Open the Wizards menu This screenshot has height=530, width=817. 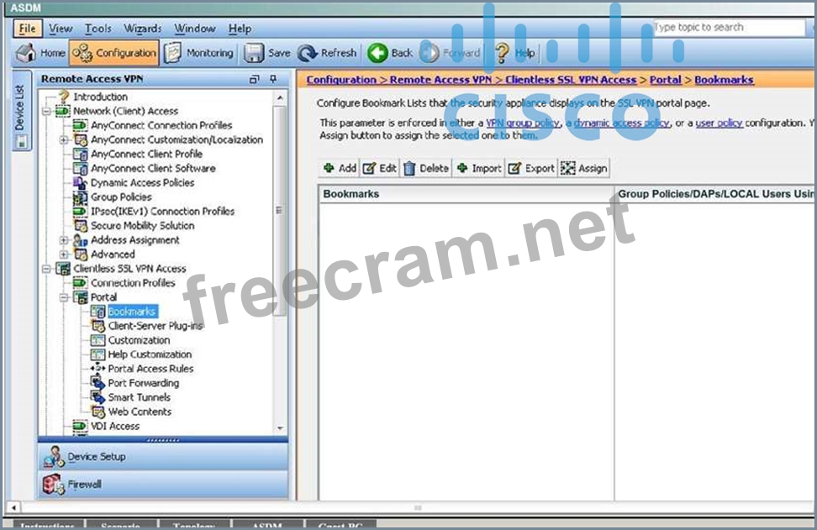[143, 29]
